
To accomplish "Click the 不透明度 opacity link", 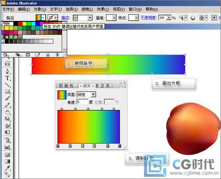I will pyautogui.click(x=148, y=18).
